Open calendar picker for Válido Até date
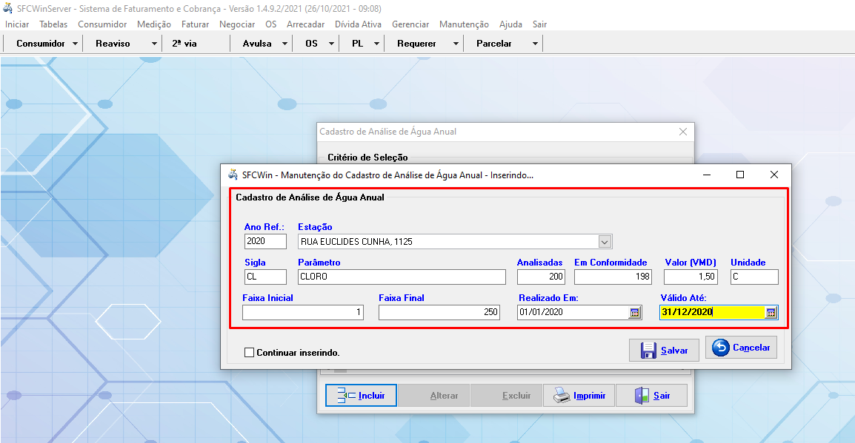This screenshot has width=855, height=443. tap(771, 313)
